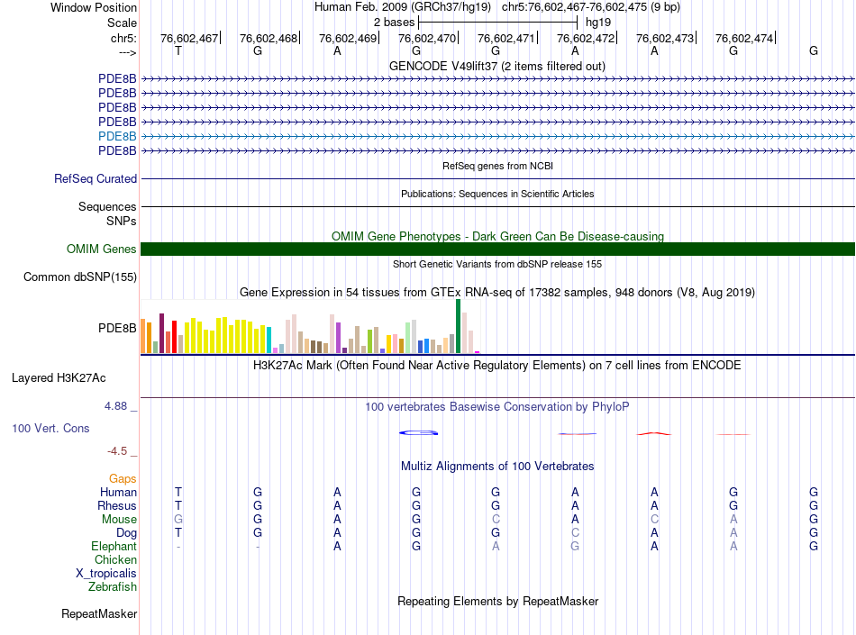Click the Elephant species label

114,547
